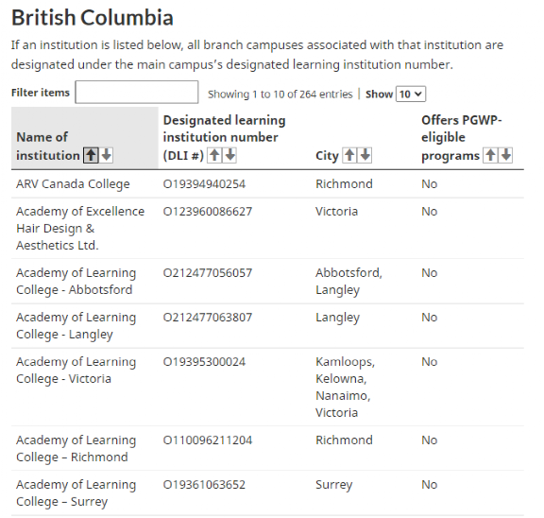Screen dimensions: 544x518
Task: Sort PGWP-eligible programs ascending
Action: (490, 155)
